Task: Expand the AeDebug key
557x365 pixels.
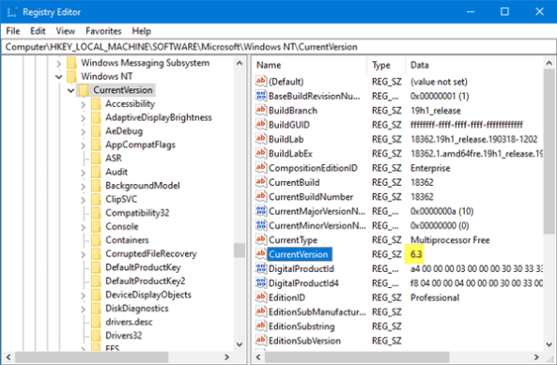Action: click(83, 131)
